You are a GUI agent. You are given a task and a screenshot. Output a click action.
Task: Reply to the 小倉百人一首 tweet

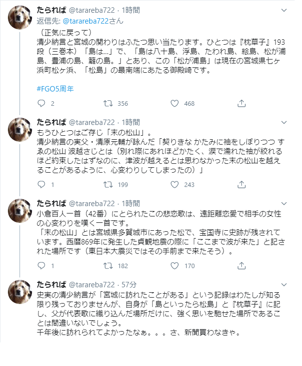point(42,266)
